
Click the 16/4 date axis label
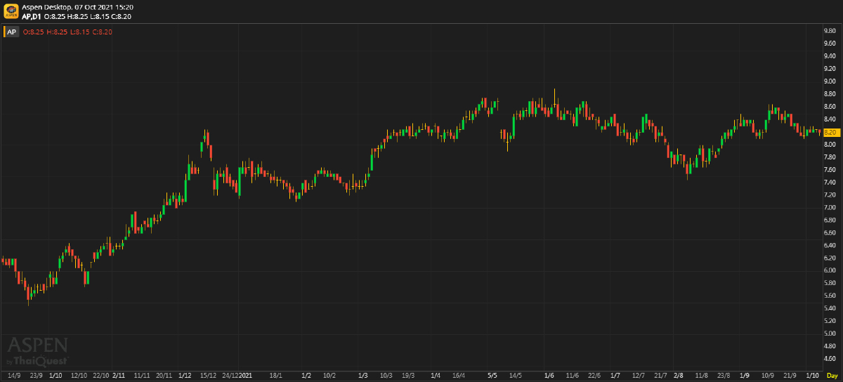click(459, 376)
